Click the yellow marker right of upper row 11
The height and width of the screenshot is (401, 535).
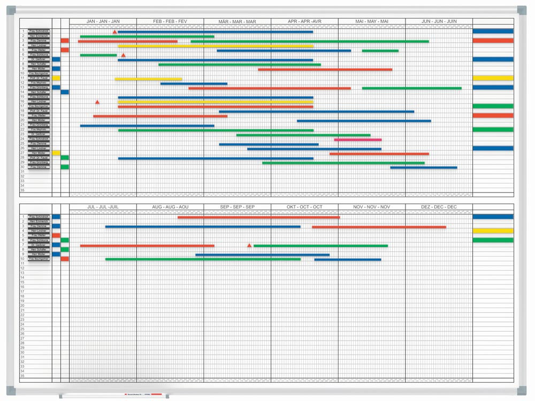(x=493, y=78)
